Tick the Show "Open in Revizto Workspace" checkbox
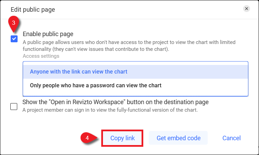259x155 pixels. click(14, 107)
